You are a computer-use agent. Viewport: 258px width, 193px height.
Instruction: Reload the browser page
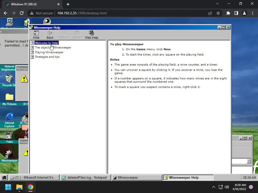pos(22,13)
